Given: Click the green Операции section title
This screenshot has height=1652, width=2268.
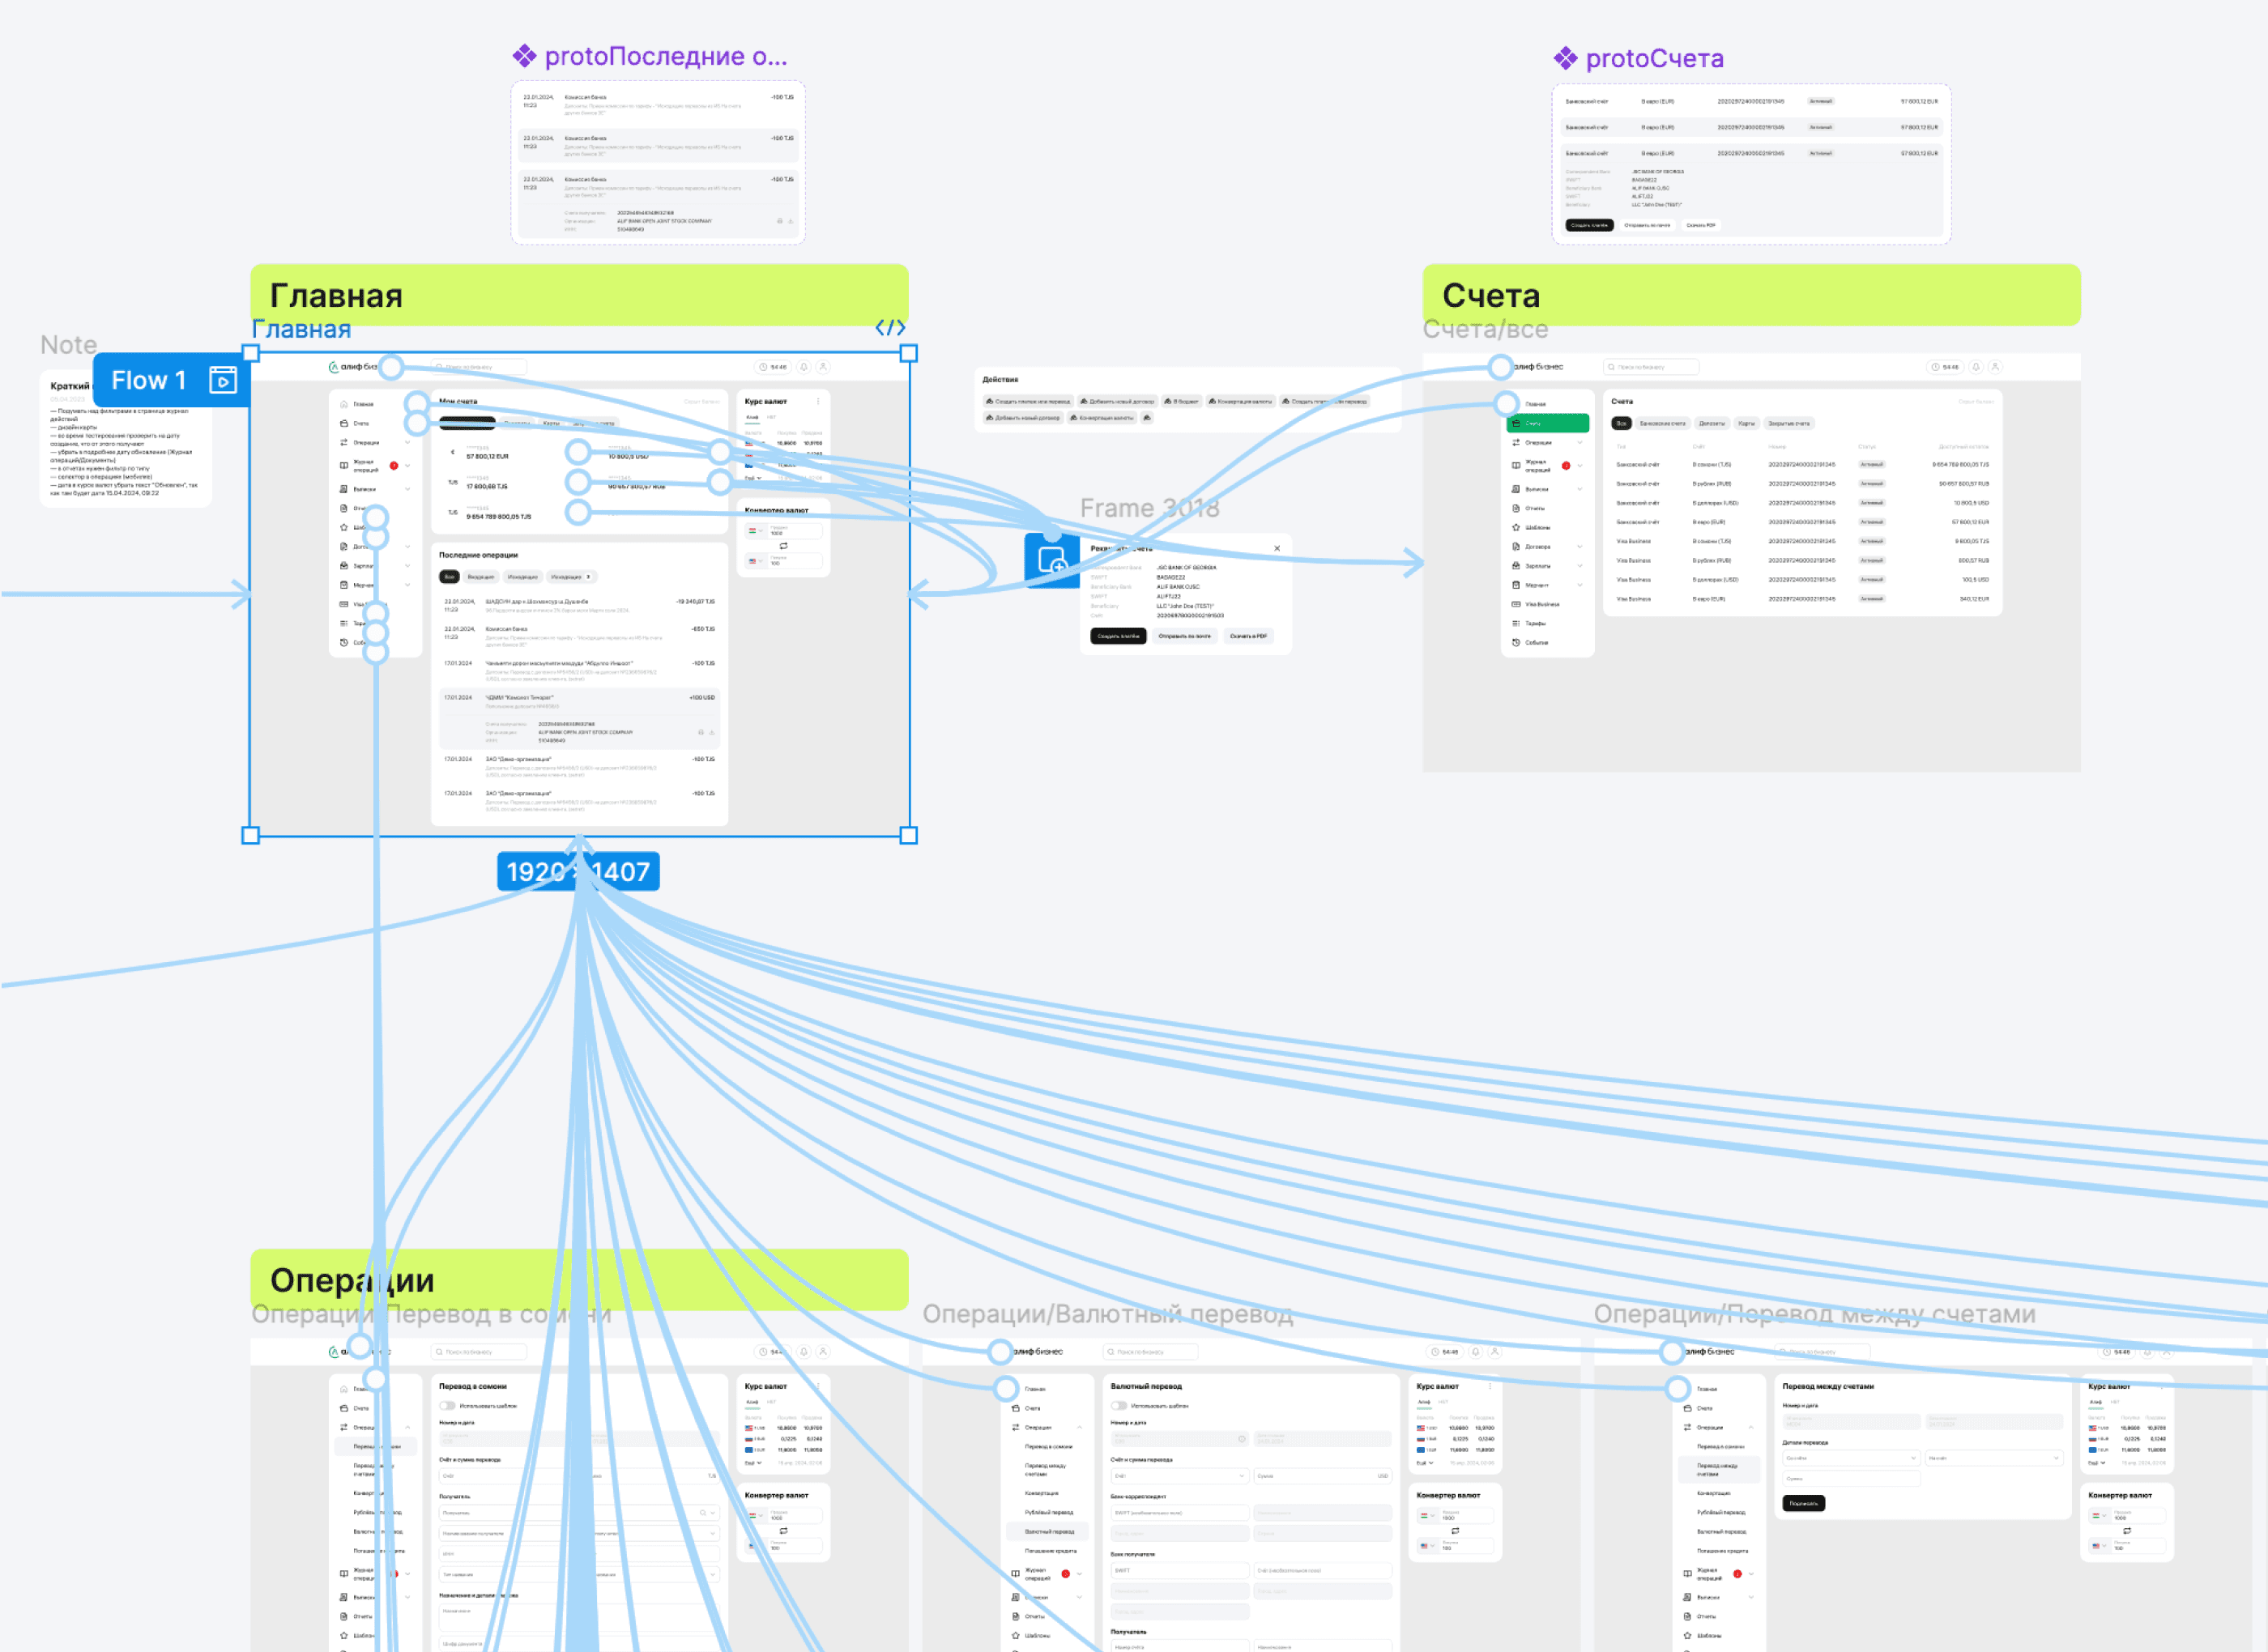Looking at the screenshot, I should pos(352,1280).
